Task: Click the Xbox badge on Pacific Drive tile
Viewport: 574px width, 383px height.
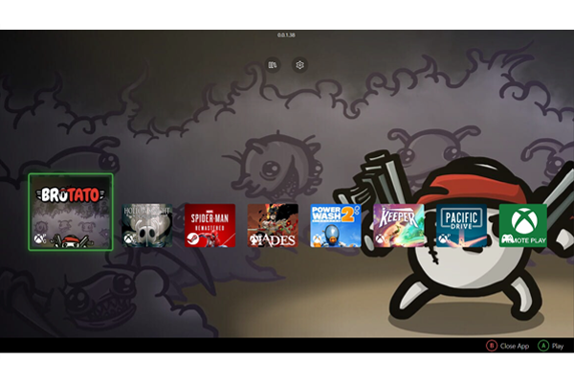Action: tap(442, 241)
